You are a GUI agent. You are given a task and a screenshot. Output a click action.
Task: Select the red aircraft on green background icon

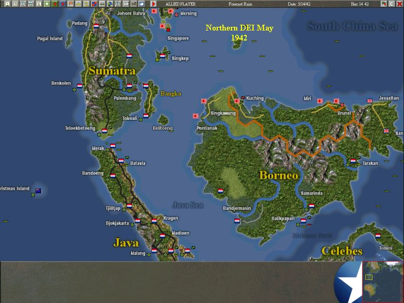coord(55,4)
